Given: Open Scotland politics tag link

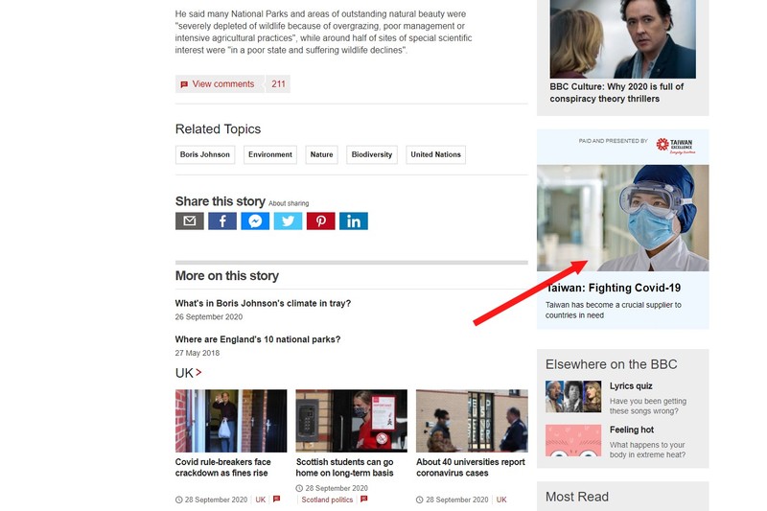Looking at the screenshot, I should 327,499.
